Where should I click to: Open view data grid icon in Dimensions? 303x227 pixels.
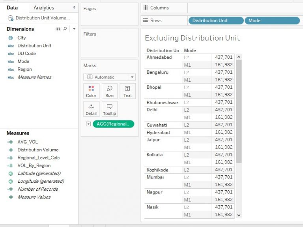coord(58,29)
